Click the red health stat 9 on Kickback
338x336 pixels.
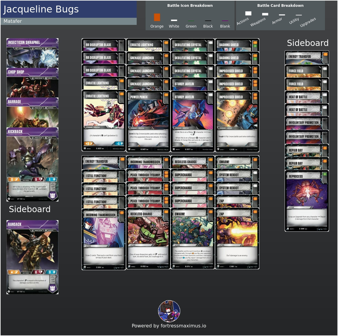pos(38,179)
